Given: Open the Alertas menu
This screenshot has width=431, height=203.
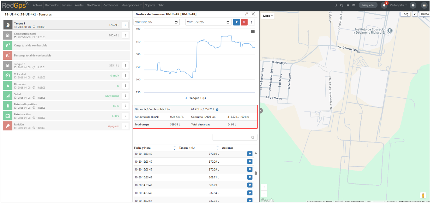Looking at the screenshot, I should [x=79, y=5].
